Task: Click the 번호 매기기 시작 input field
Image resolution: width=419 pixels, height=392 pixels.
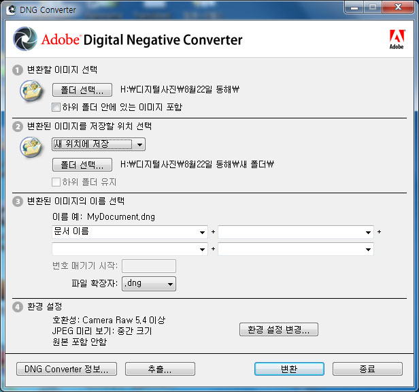Action: (148, 266)
